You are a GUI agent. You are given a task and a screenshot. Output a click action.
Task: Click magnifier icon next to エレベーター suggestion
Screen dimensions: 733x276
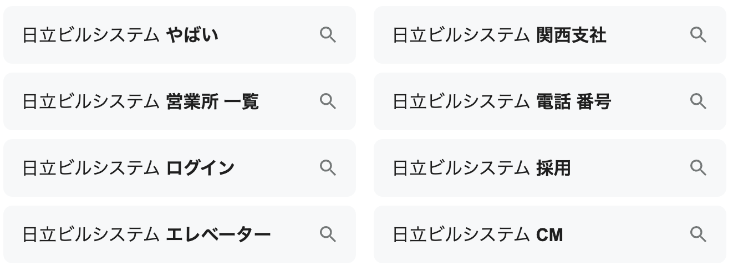[328, 234]
